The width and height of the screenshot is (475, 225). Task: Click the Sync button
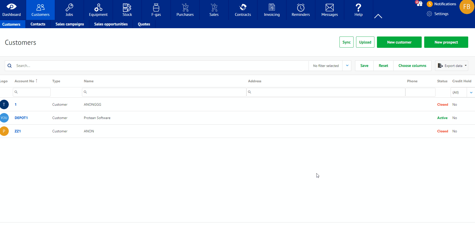[x=347, y=42]
